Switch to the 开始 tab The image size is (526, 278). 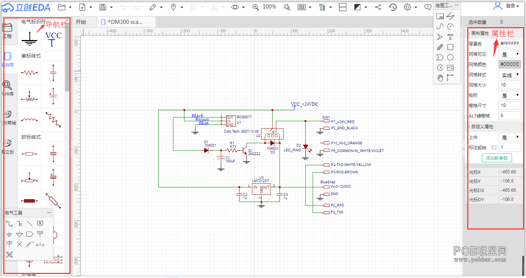[81, 22]
